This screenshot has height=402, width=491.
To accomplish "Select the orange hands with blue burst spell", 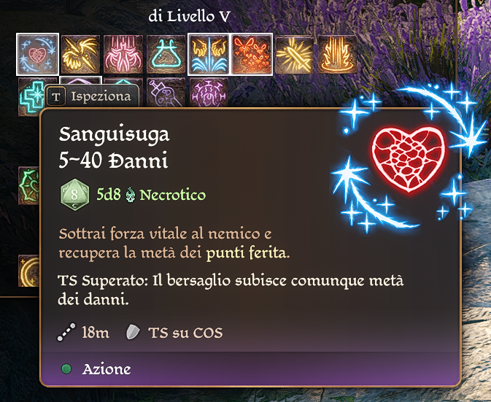I will tap(209, 55).
